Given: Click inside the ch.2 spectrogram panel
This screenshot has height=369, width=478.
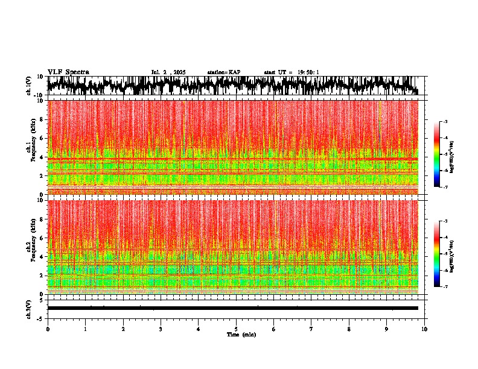Looking at the screenshot, I should coord(233,247).
